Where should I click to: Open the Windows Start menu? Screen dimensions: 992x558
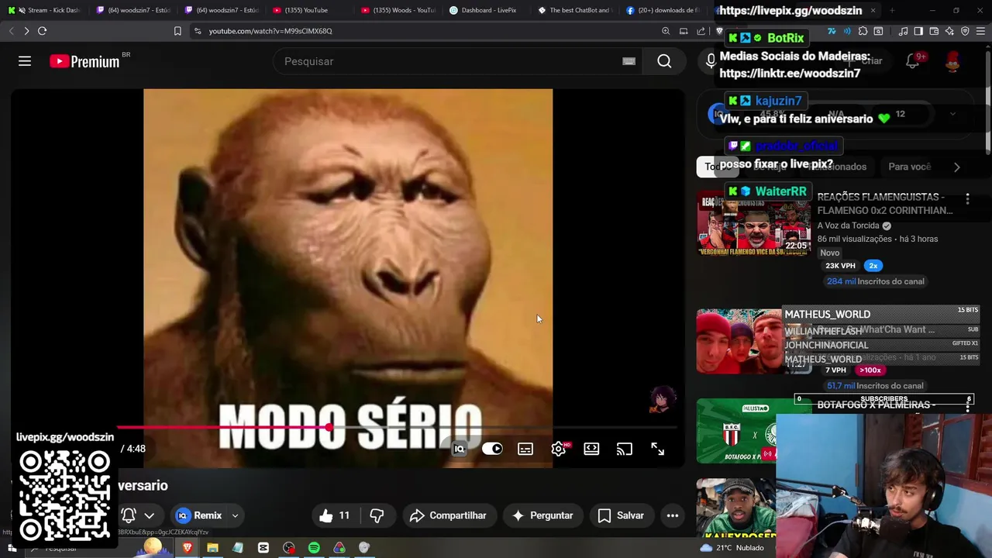pos(12,548)
